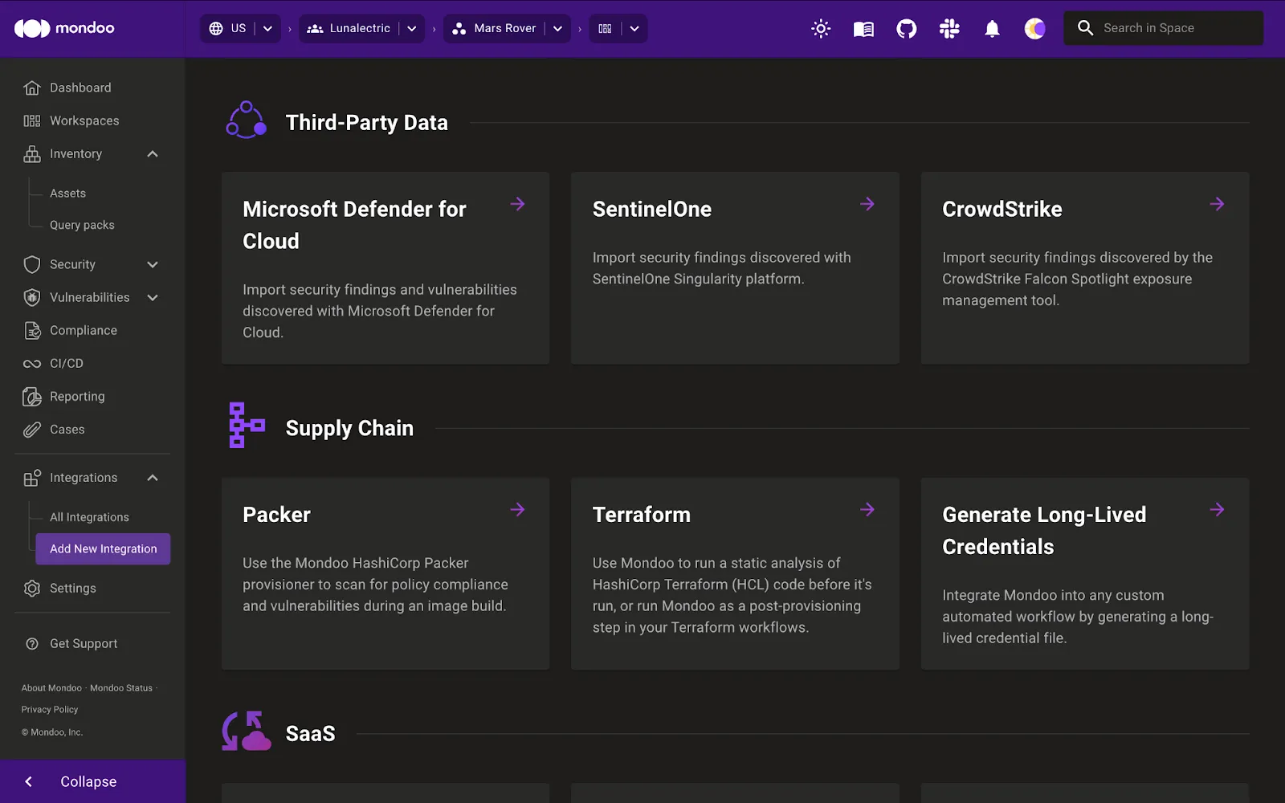Image resolution: width=1285 pixels, height=803 pixels.
Task: Click the Integrations icon in sidebar
Action: pos(32,478)
